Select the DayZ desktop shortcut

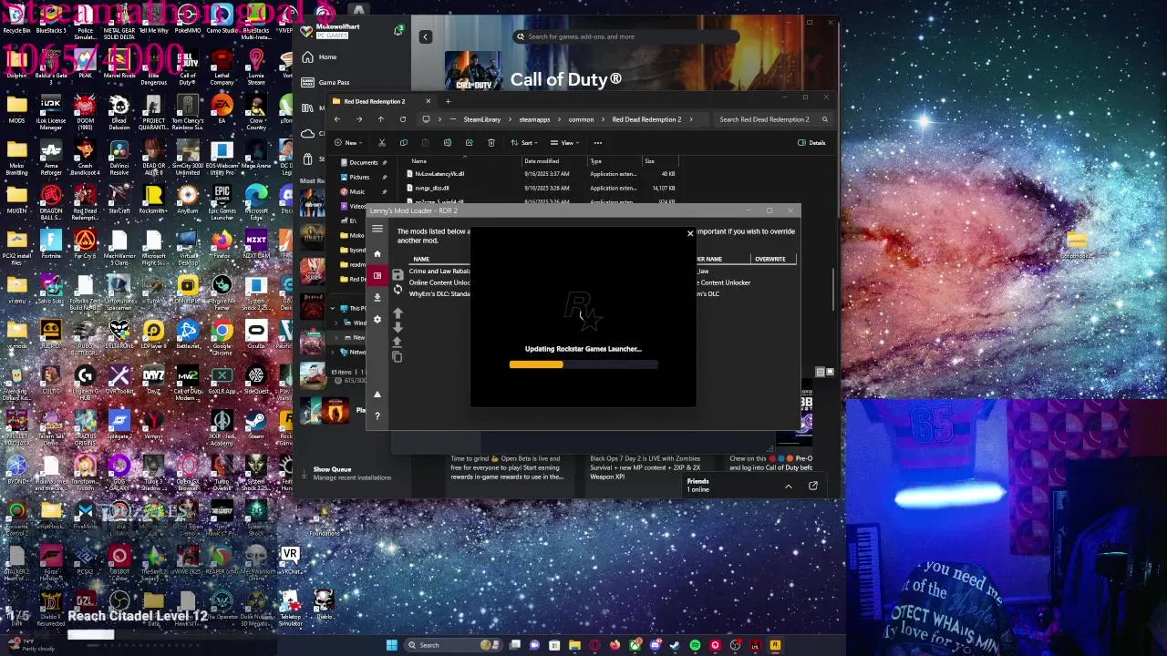point(153,381)
